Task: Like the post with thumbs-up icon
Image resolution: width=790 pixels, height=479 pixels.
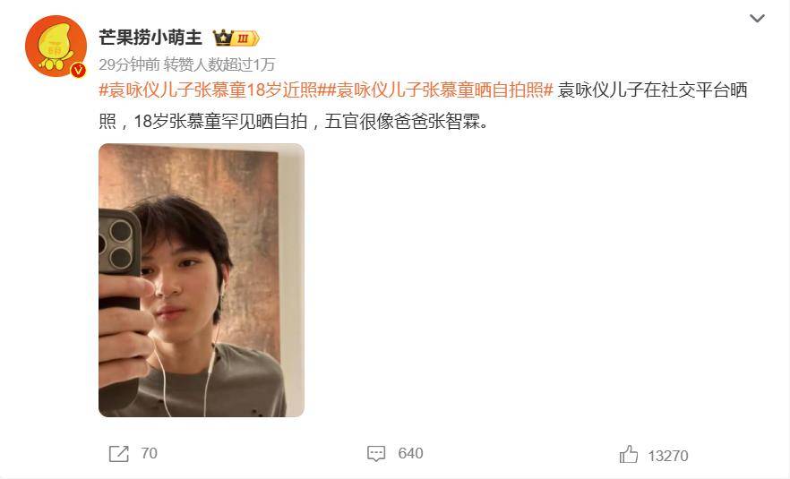Action: [628, 454]
